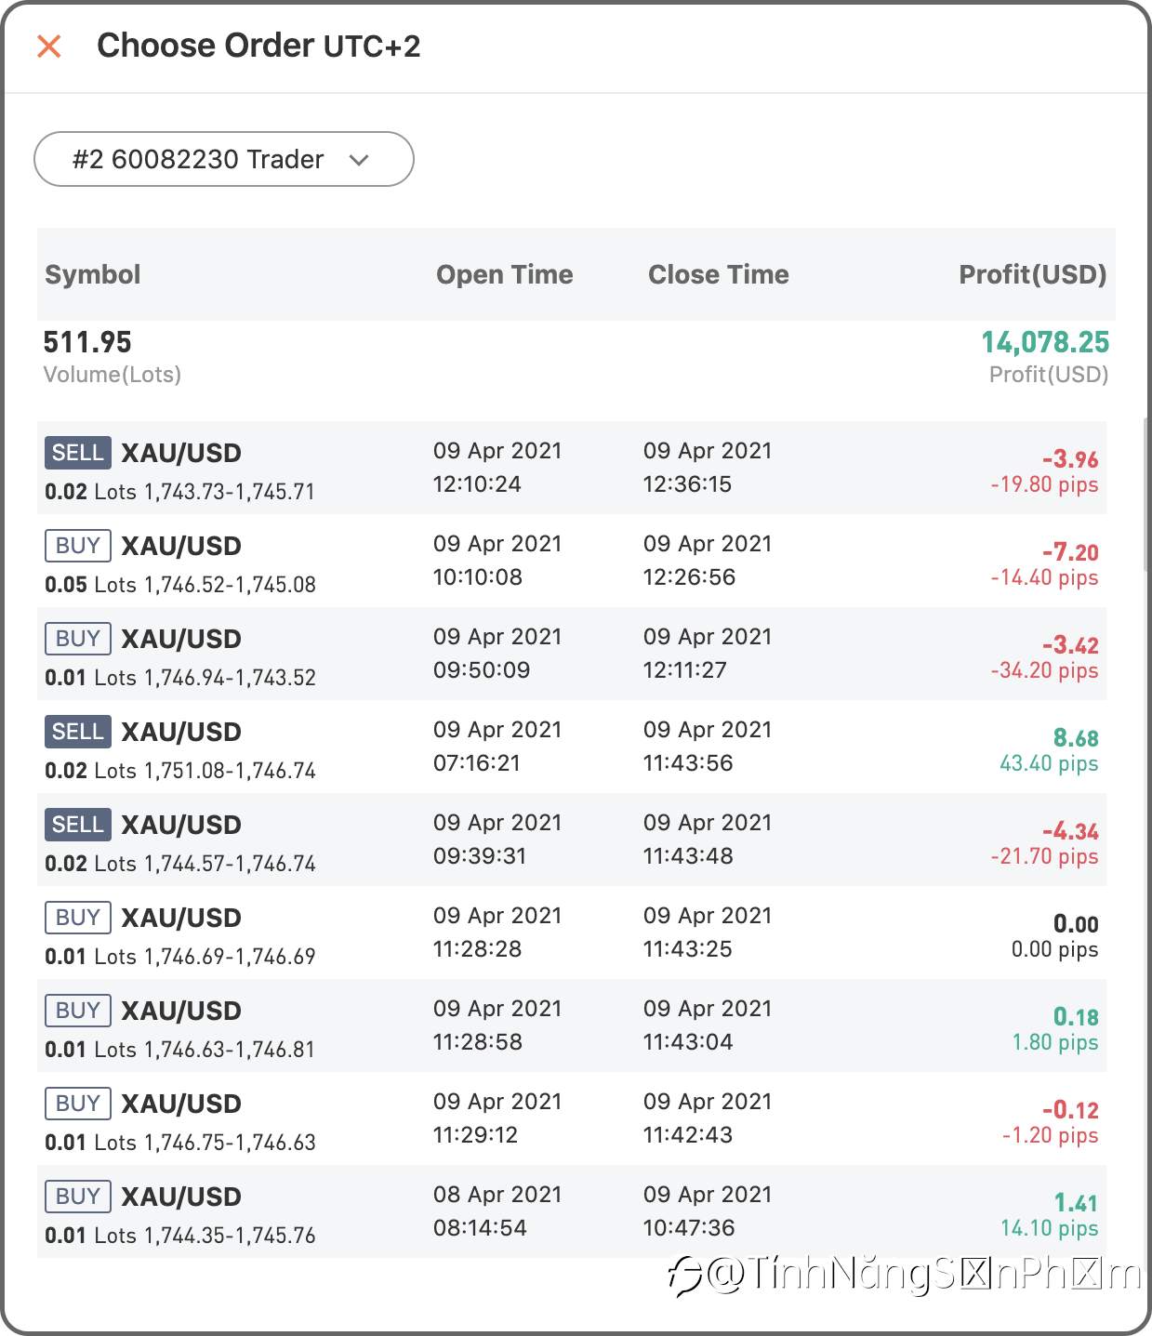Click the 511.95 Volume(Lots) total
The width and height of the screenshot is (1152, 1336).
pos(87,342)
